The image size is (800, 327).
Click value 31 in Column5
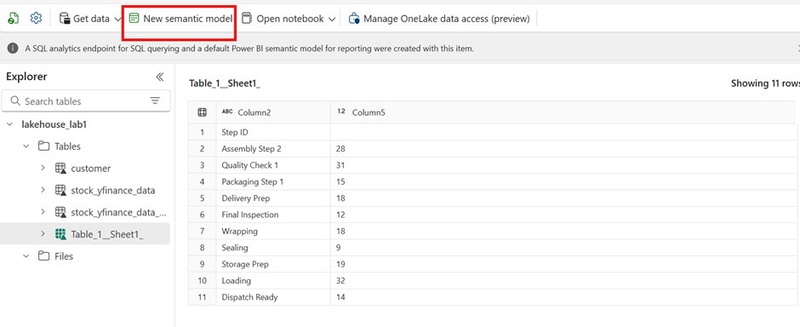tap(340, 165)
